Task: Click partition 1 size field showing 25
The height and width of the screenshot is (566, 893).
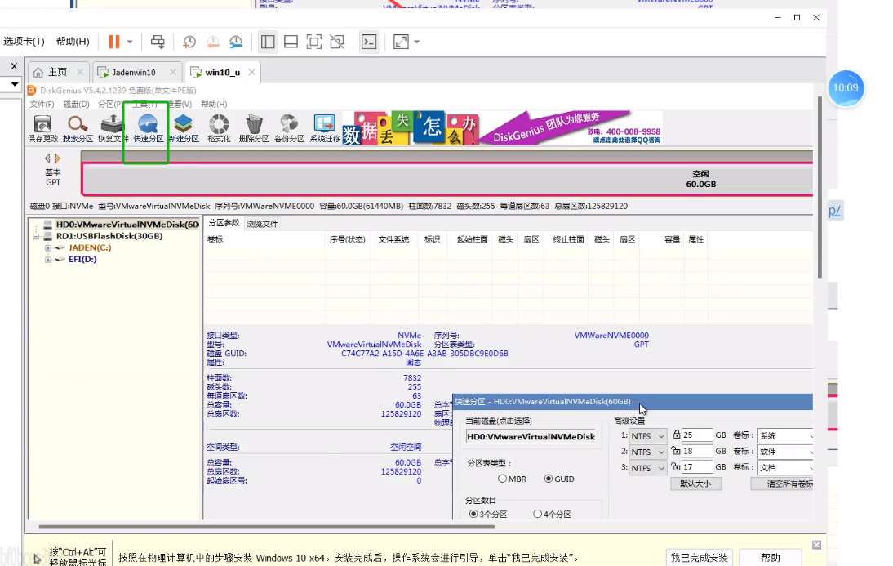Action: point(697,435)
